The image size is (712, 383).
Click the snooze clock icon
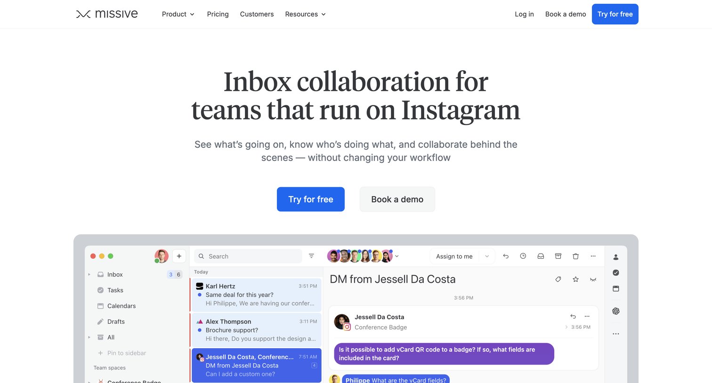point(523,256)
